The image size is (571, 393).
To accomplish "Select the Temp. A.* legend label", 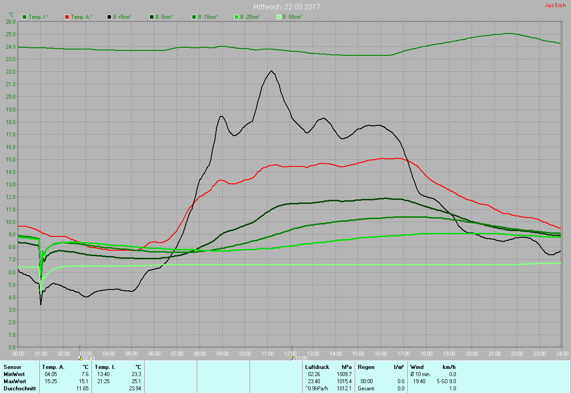I will pos(82,17).
